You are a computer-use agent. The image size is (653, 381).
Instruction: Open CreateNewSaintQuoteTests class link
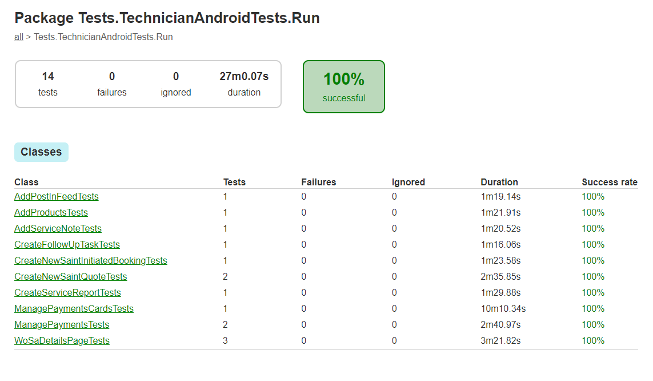(x=70, y=277)
